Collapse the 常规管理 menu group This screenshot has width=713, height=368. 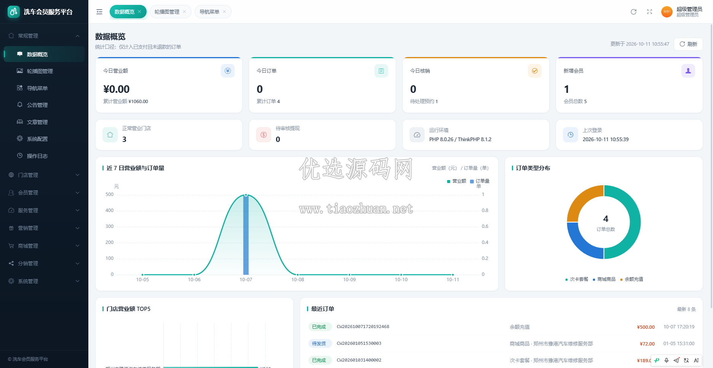click(44, 36)
